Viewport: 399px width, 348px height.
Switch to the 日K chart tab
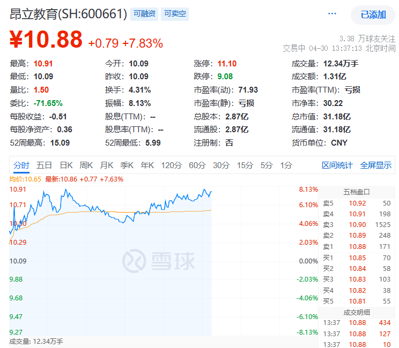(x=66, y=165)
